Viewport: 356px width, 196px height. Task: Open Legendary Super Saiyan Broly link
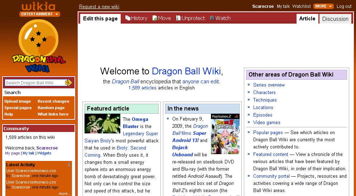point(122,137)
